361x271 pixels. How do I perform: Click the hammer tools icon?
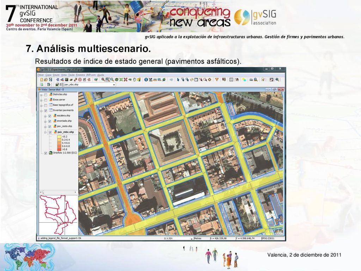(x=237, y=80)
